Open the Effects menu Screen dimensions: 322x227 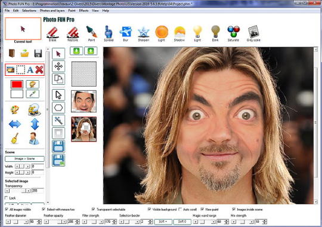(84, 11)
